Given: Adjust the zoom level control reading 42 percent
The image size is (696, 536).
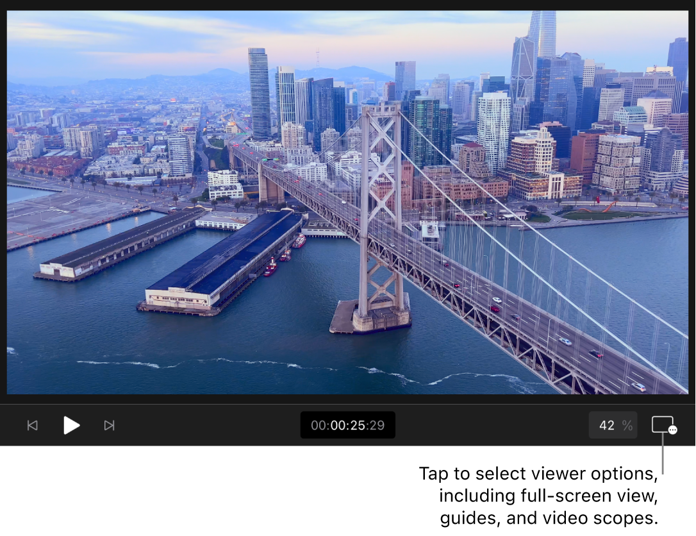Looking at the screenshot, I should [613, 425].
